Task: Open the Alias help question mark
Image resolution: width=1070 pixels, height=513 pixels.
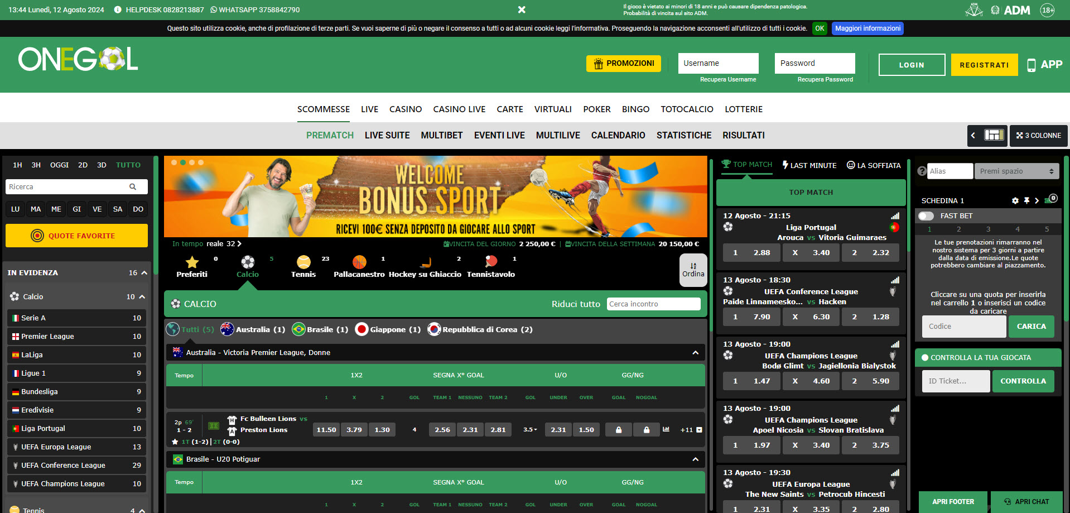Action: point(922,171)
